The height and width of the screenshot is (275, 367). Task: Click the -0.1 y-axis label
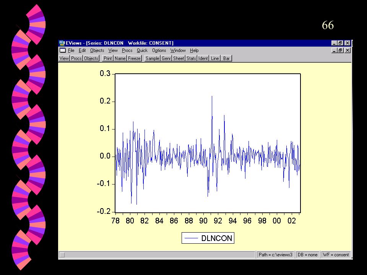pos(104,184)
